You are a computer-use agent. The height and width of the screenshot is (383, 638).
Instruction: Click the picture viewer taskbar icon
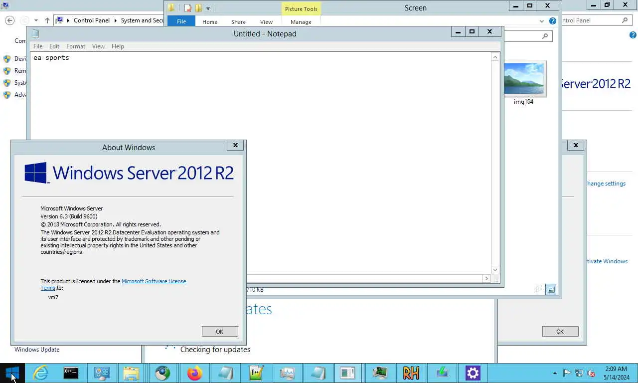tap(287, 373)
